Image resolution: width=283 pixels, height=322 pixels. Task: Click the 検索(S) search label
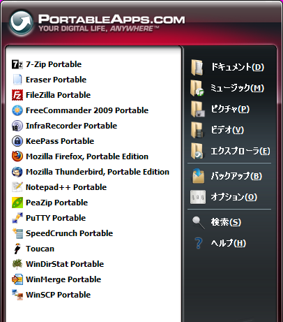pos(226,222)
